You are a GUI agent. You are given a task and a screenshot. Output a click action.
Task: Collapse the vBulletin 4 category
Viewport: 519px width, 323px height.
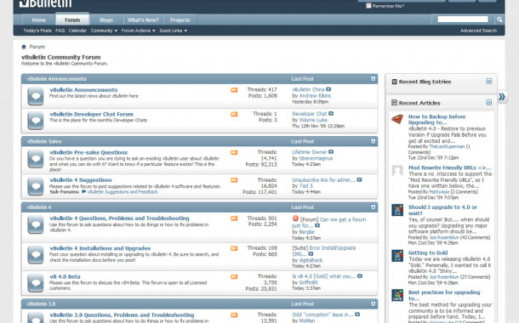(x=373, y=207)
